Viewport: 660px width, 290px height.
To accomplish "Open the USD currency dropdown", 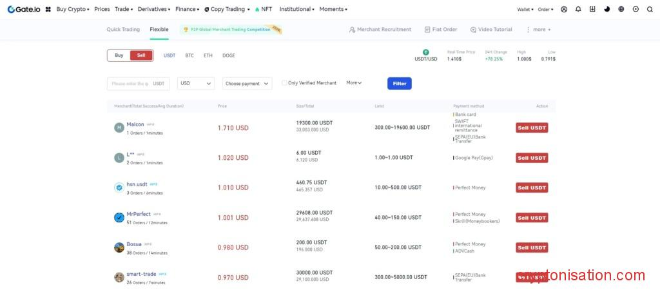I will pos(196,83).
